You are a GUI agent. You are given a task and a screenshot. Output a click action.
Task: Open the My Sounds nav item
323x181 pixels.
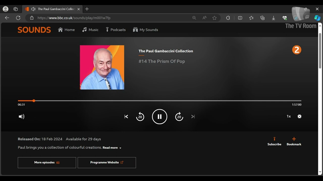(x=146, y=30)
